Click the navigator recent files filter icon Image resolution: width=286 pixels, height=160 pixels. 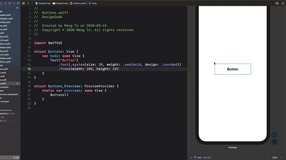(x=14, y=158)
